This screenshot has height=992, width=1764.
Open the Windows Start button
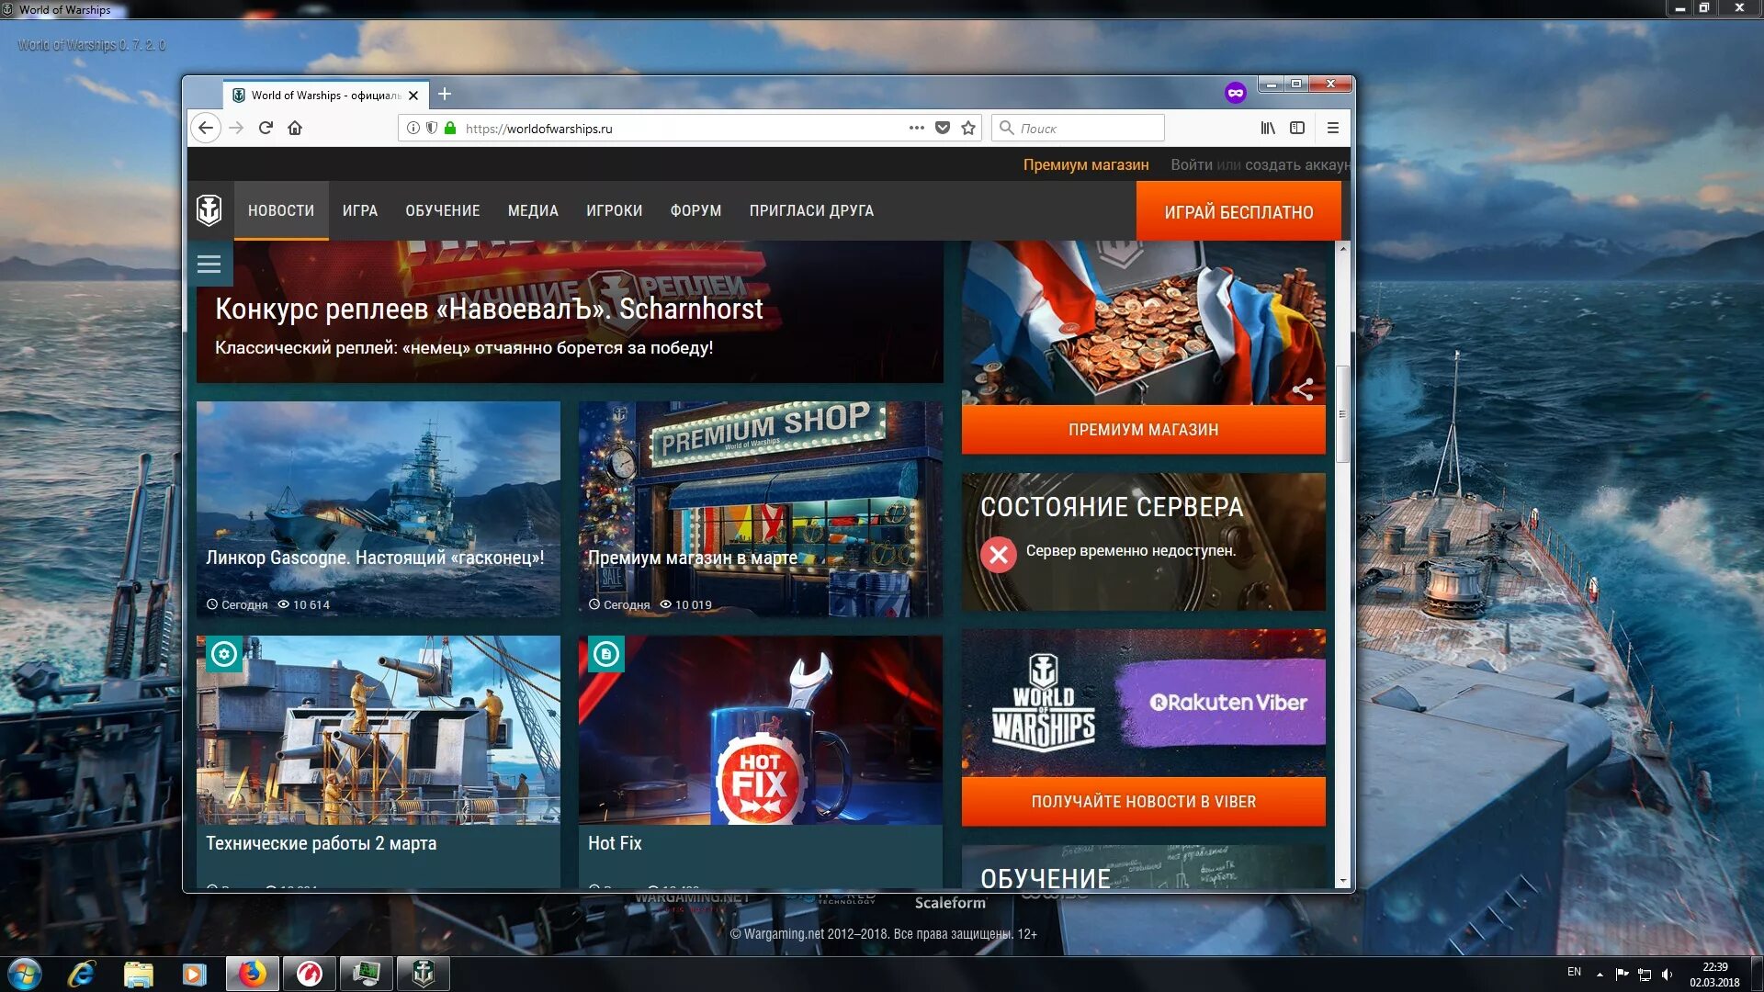(24, 974)
